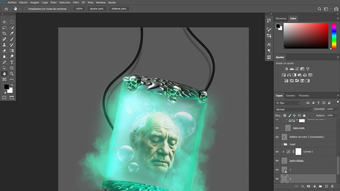Click the hue spectrum slider

tap(334, 36)
